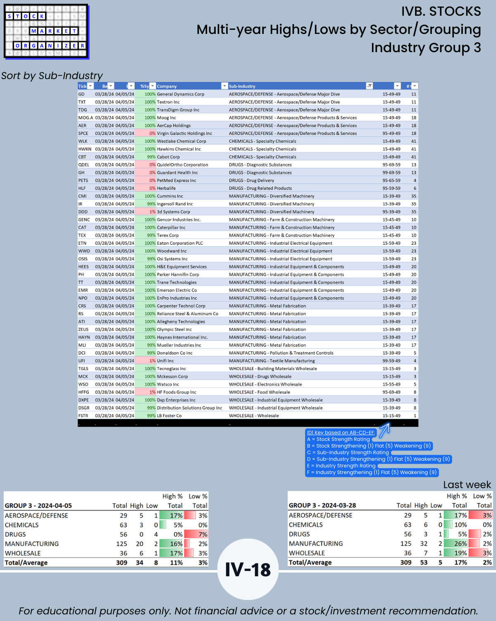Click the Stock Market Organizer logo
This screenshot has width=496, height=621.
(x=46, y=31)
